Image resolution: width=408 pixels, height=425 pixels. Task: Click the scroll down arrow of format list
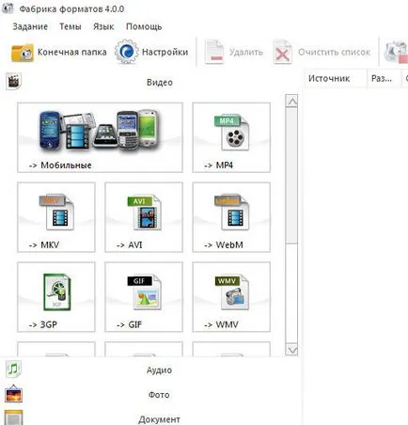291,349
